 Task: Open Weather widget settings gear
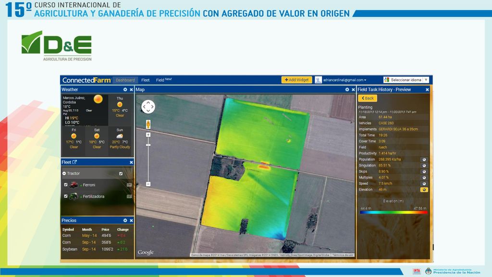point(125,89)
